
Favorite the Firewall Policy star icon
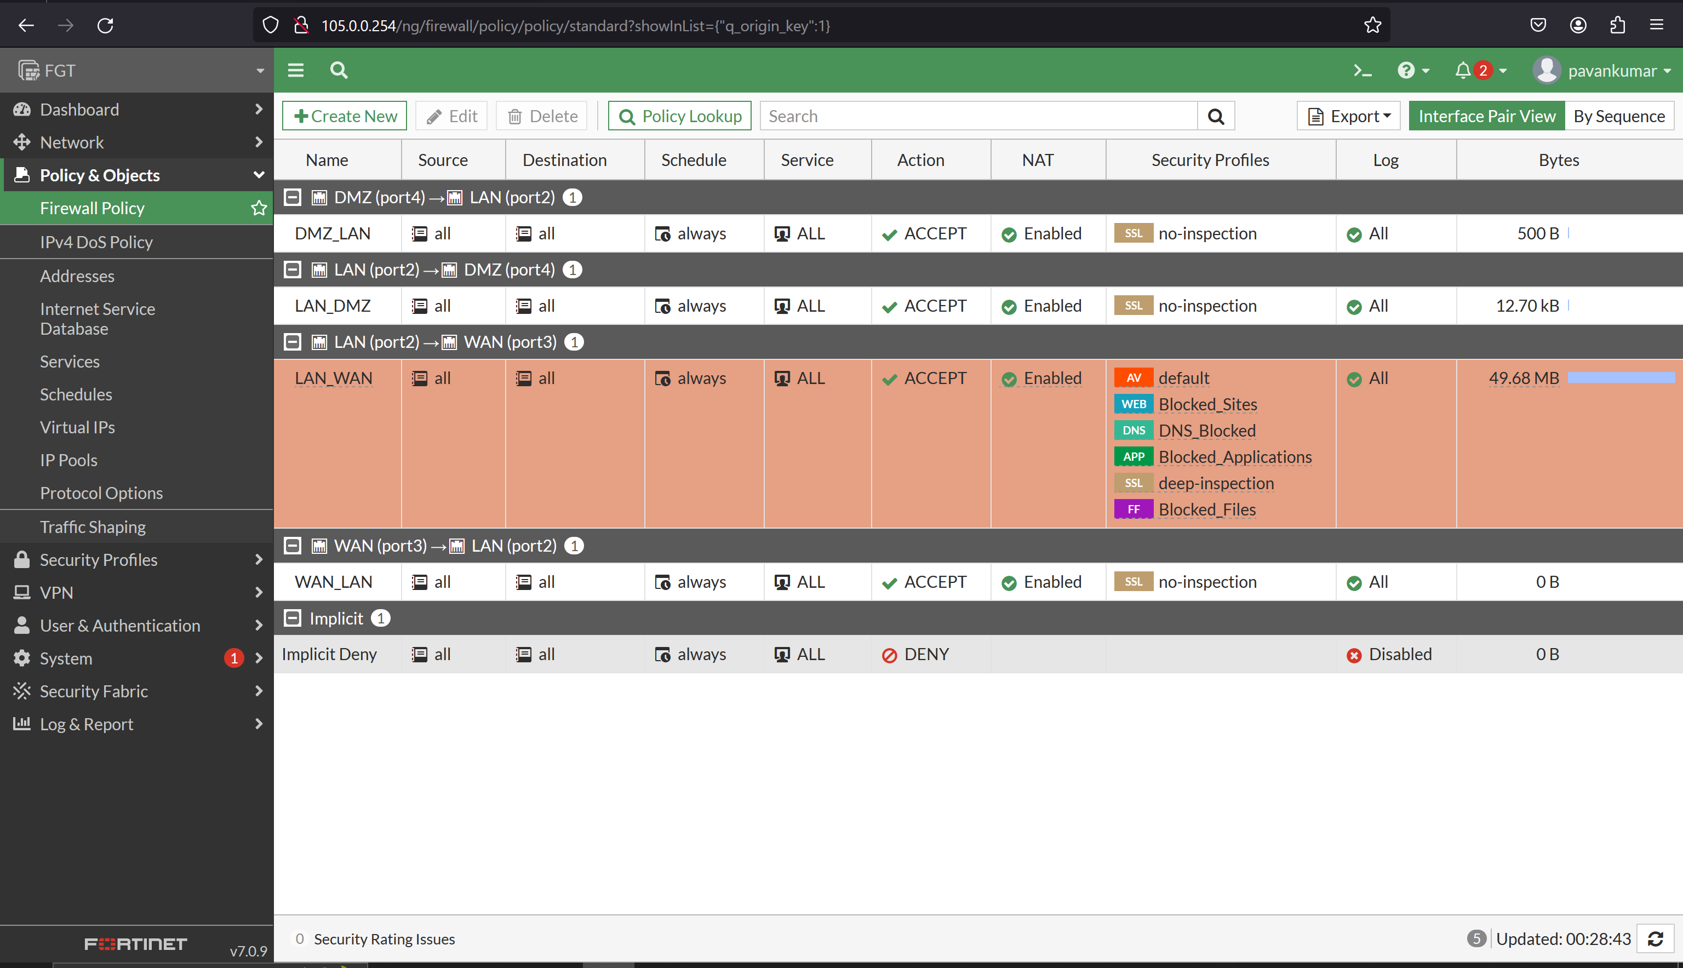point(259,208)
